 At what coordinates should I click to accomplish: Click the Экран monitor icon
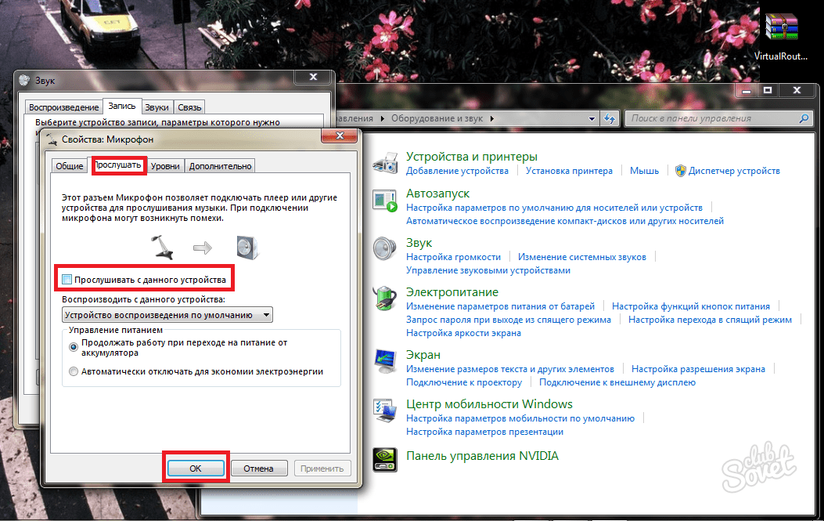click(386, 361)
